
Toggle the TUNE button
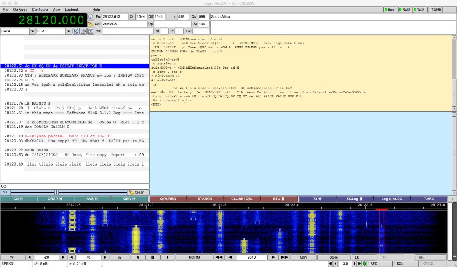[435, 10]
